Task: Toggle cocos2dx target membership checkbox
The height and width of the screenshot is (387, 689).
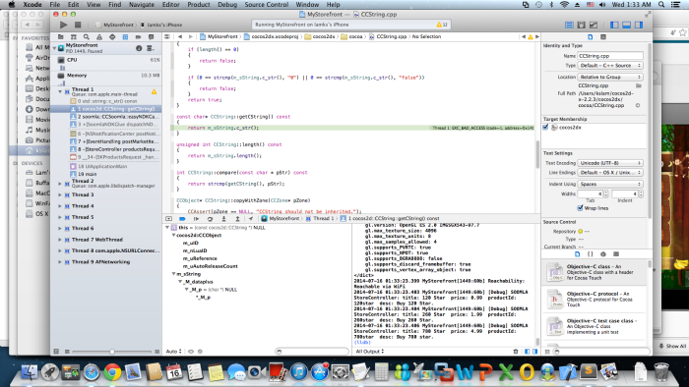Action: click(545, 127)
